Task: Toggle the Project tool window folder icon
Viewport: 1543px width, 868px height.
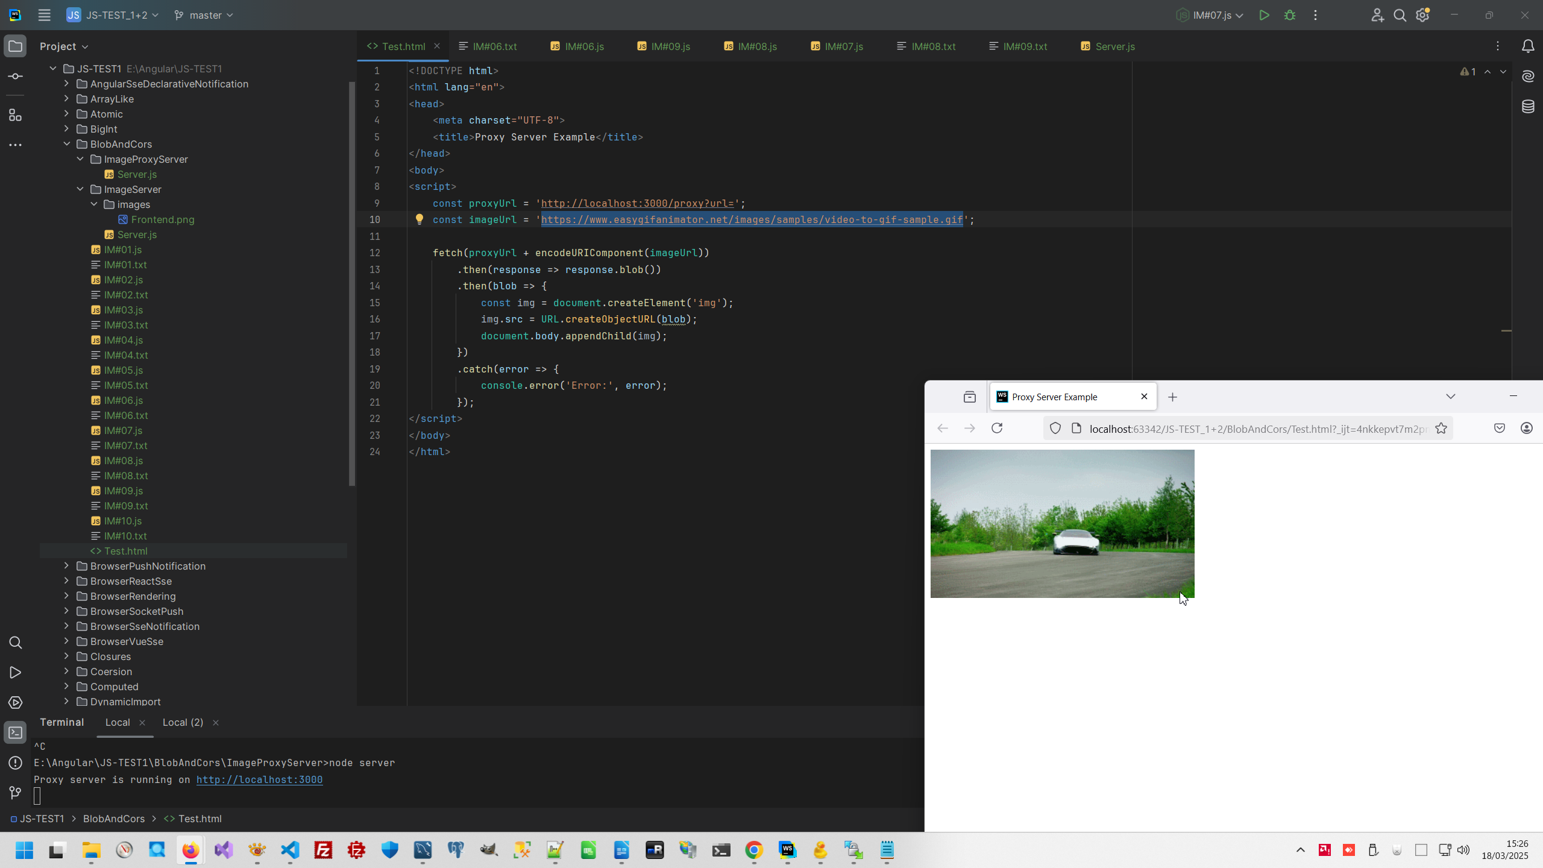Action: point(16,46)
